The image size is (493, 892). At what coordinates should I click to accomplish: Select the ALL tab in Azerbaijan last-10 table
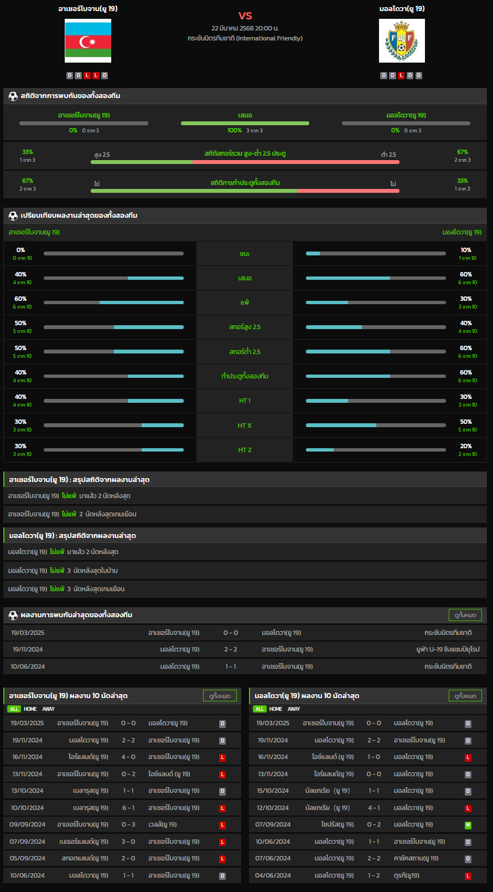(x=14, y=709)
